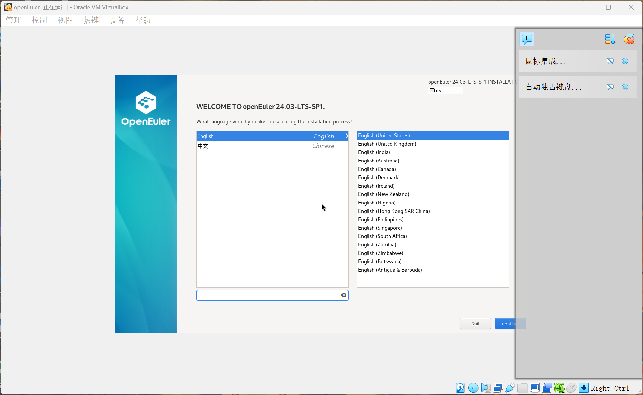This screenshot has height=395, width=643.
Task: Select English (Denmark)
Action: [x=433, y=177]
